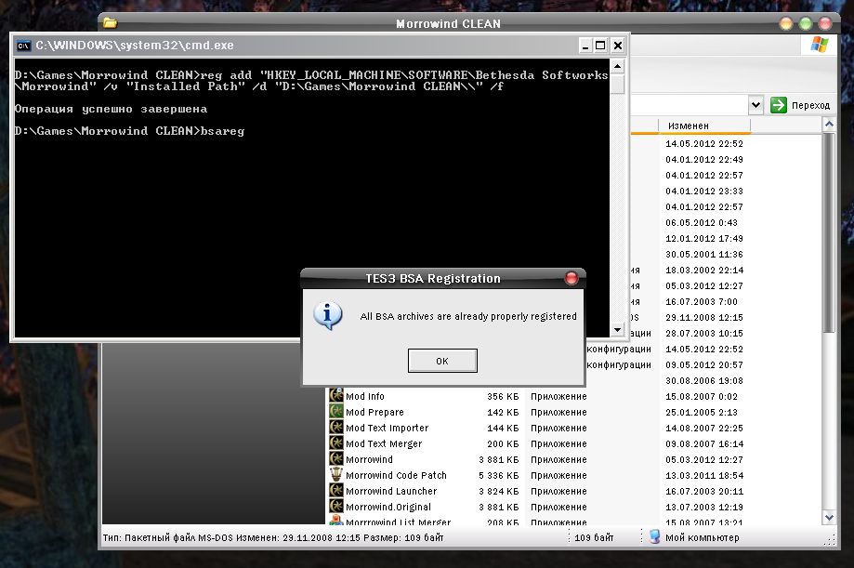
Task: Select the Mod Text Importer icon
Action: [x=336, y=428]
